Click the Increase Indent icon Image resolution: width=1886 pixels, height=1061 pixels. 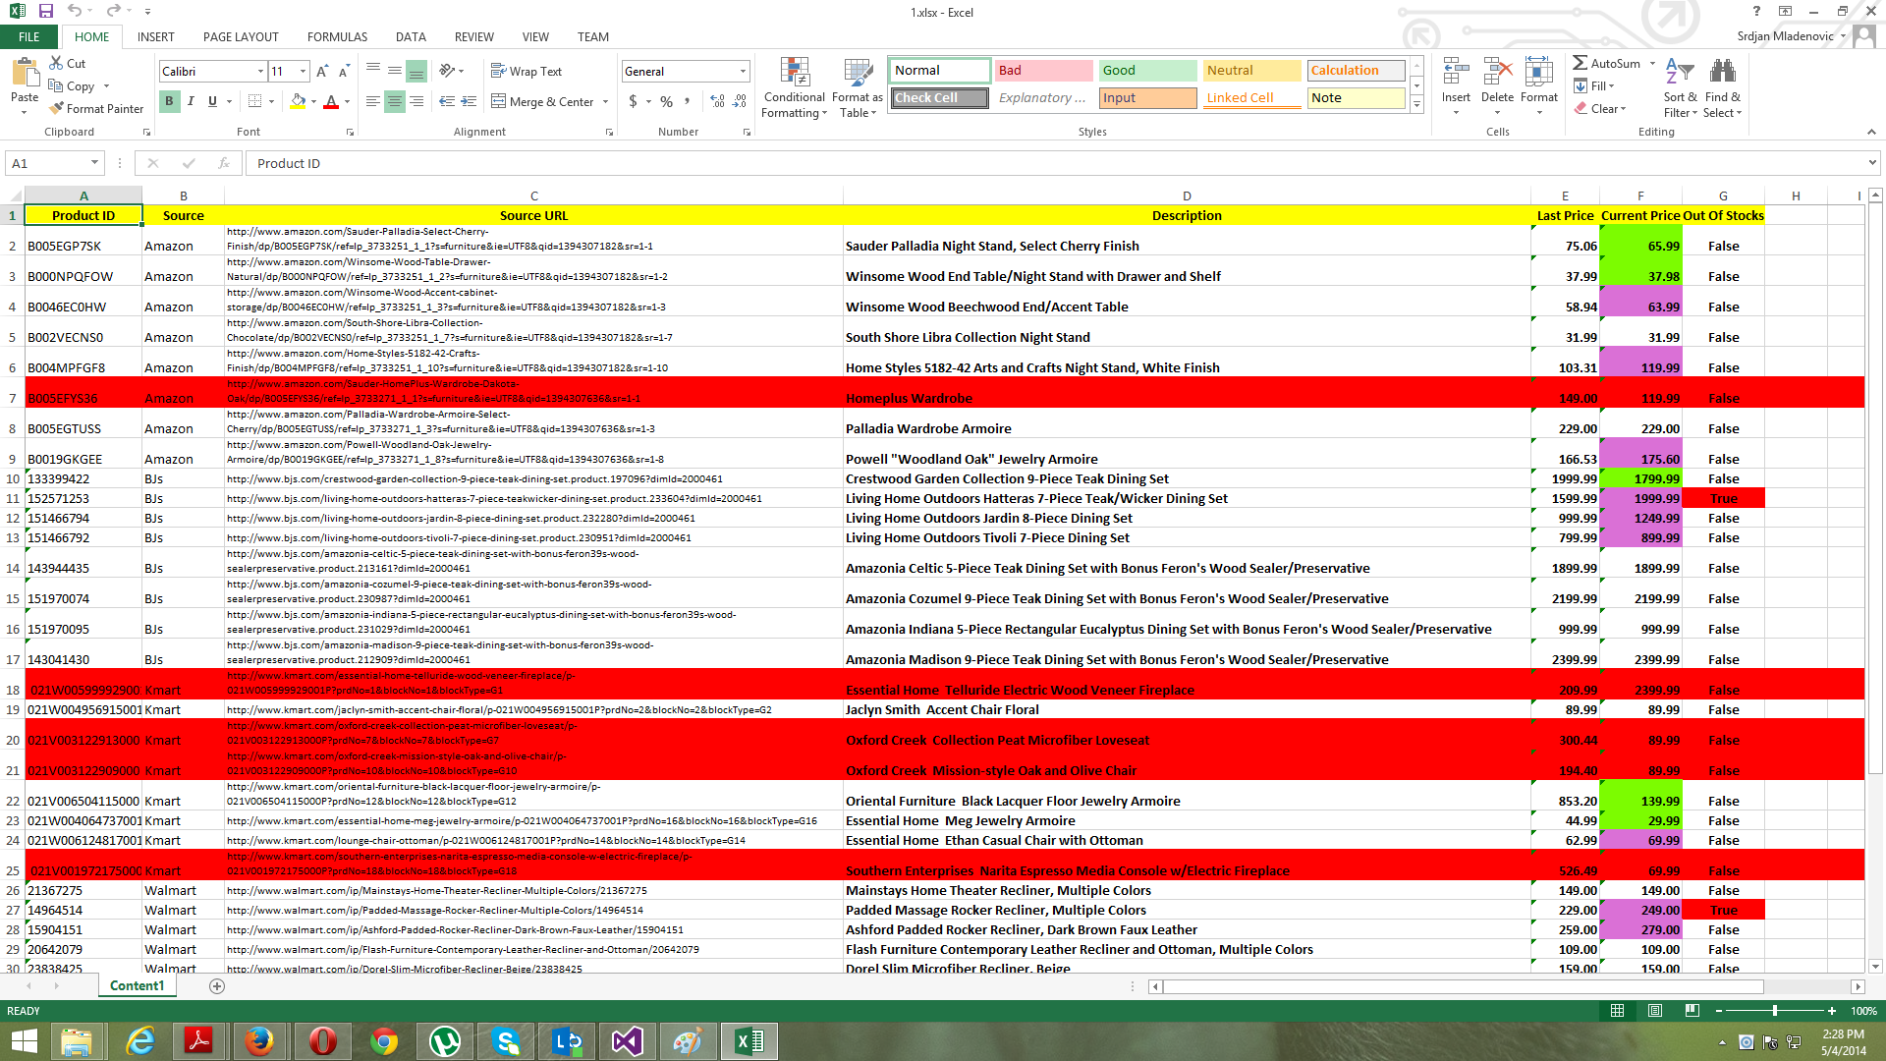coord(469,101)
